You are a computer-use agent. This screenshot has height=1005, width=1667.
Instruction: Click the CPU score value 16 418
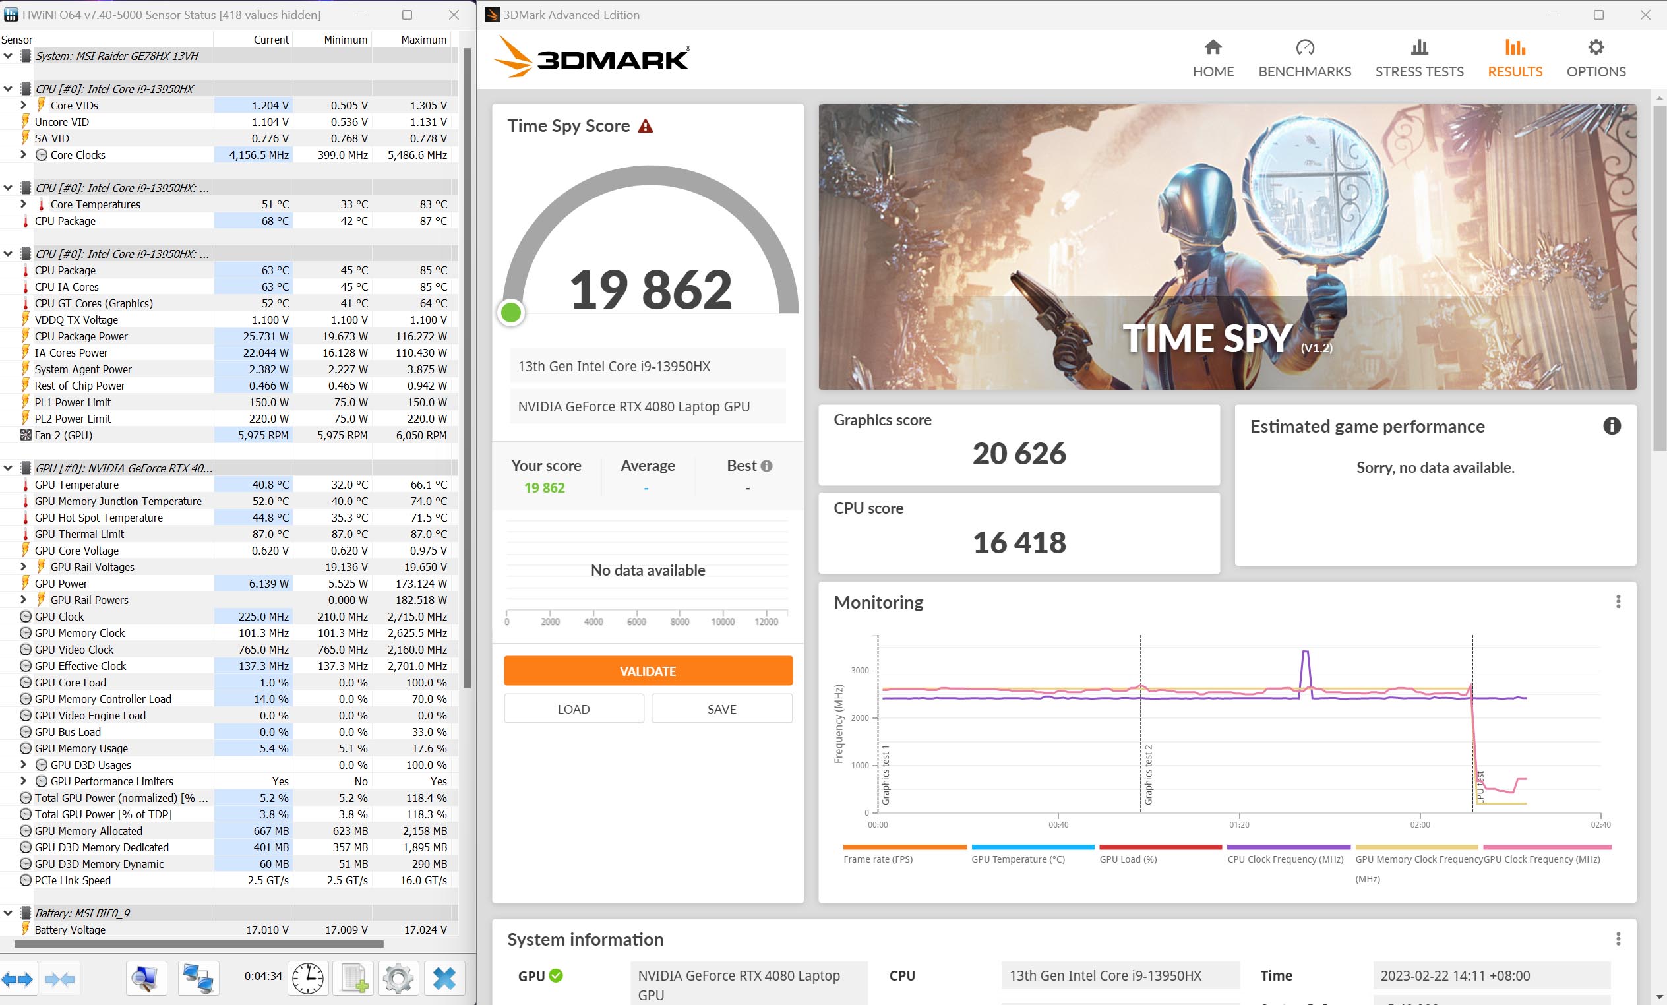(1019, 542)
